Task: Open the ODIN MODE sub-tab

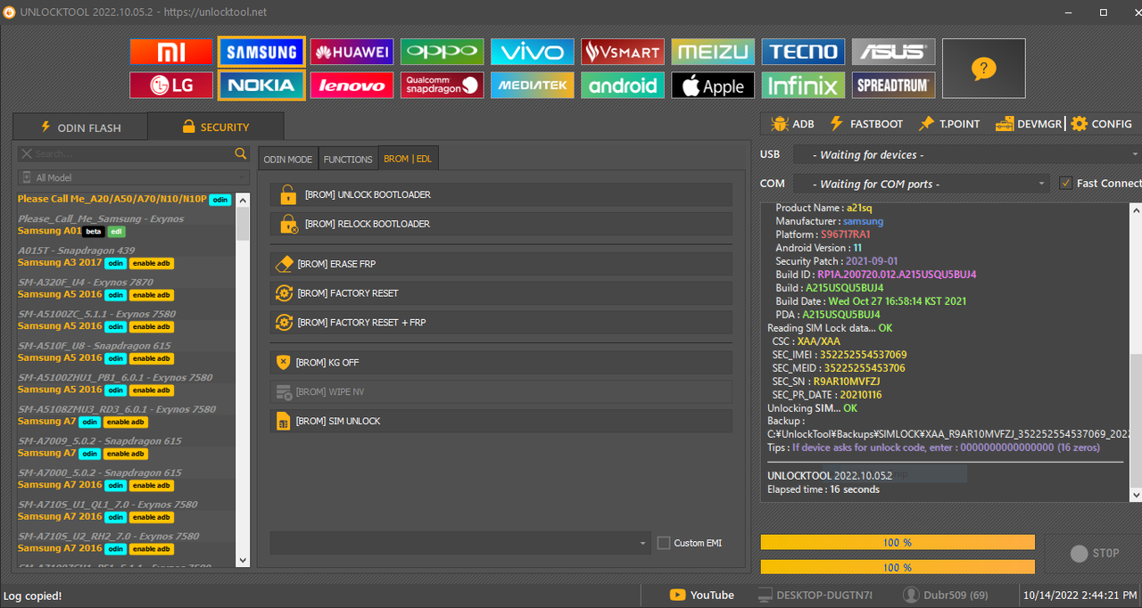Action: tap(288, 159)
